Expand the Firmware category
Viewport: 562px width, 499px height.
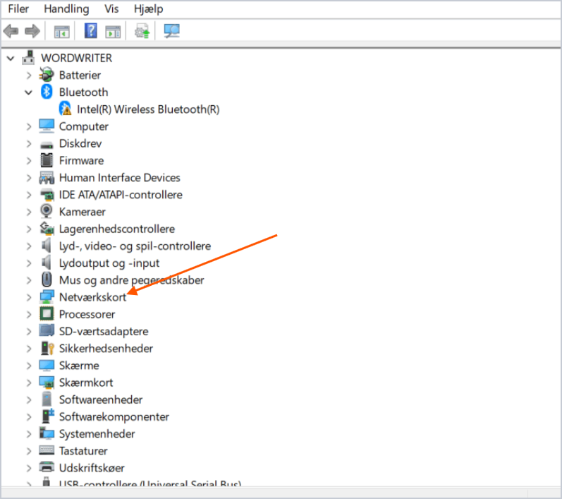(29, 161)
